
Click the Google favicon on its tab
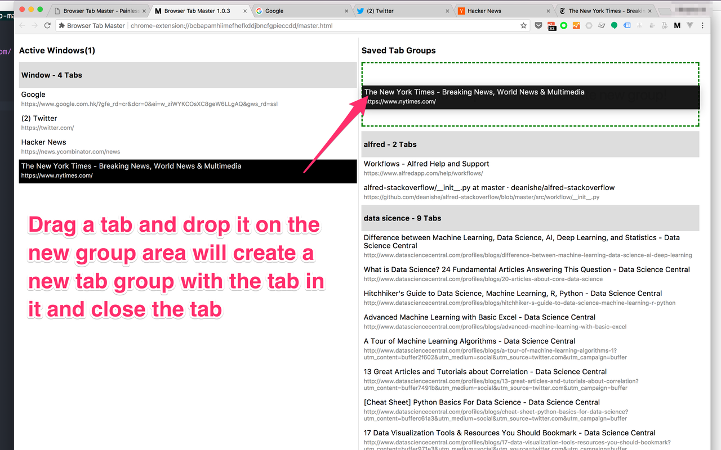point(259,11)
